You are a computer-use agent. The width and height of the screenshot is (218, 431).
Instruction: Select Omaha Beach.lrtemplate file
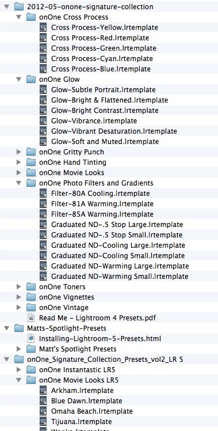click(x=92, y=411)
